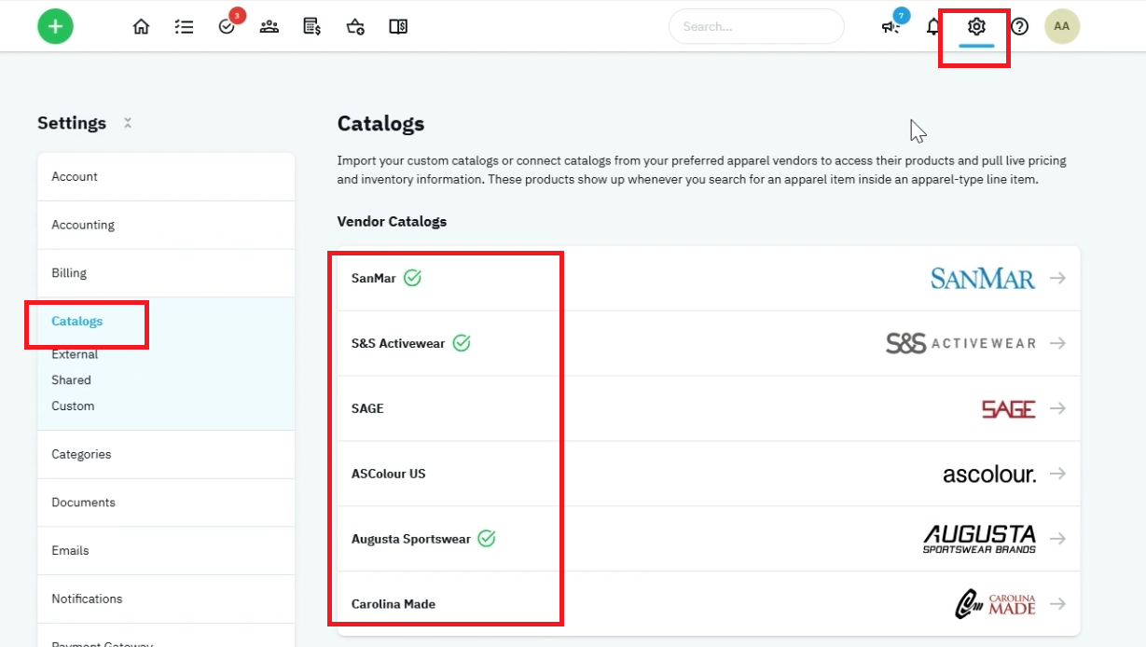Open the Documents settings section

[166, 502]
